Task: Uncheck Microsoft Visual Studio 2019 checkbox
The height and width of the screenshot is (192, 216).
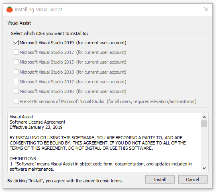Action: coord(16,43)
